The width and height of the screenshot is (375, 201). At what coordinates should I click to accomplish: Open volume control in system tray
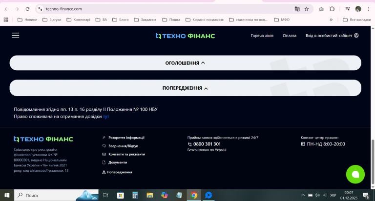317,195
